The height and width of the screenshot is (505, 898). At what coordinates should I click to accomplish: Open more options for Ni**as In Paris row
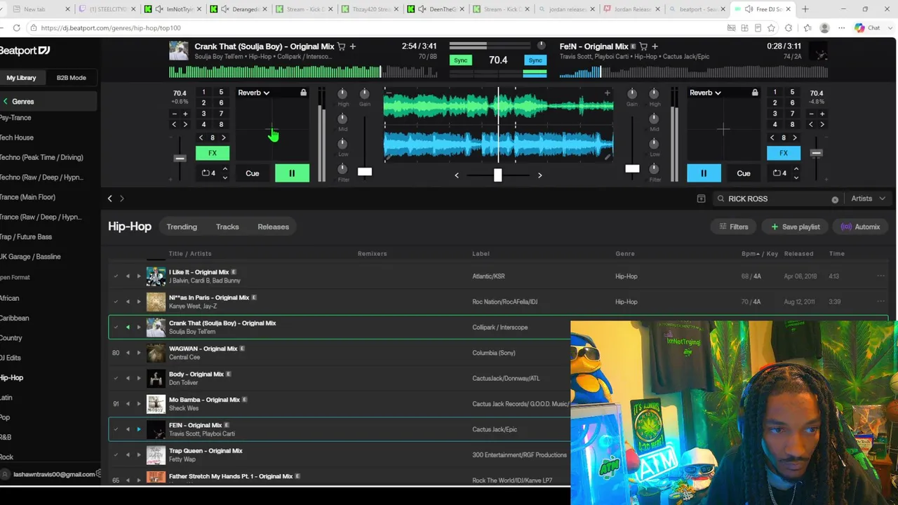click(880, 302)
